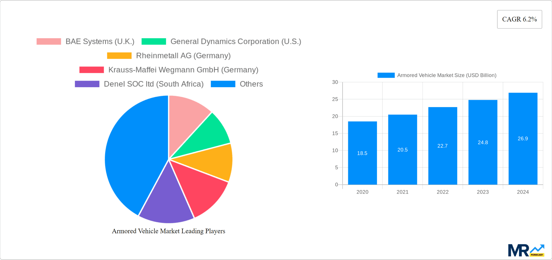Click the Armored Vehicle Market Leading Players title
This screenshot has height=260, width=552.
click(x=168, y=231)
